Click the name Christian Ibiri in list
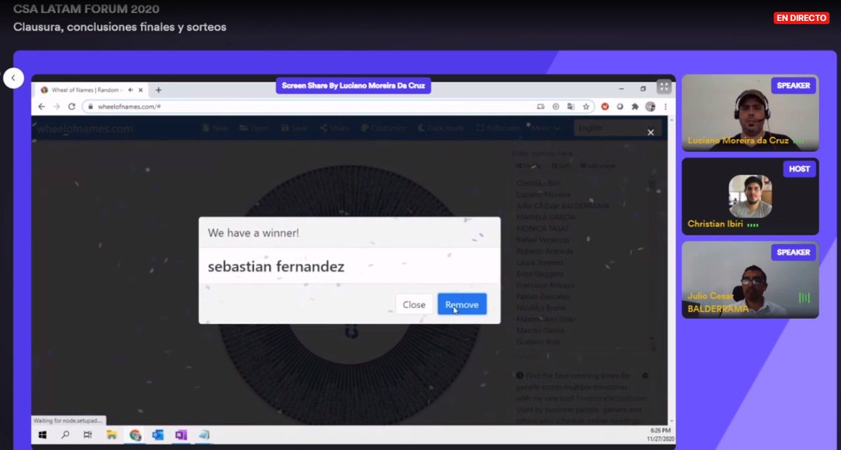Image resolution: width=841 pixels, height=450 pixels. (x=538, y=183)
